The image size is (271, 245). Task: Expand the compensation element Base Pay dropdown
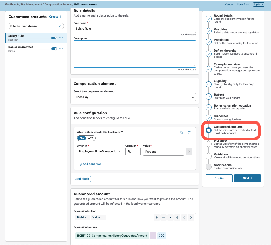click(135, 97)
